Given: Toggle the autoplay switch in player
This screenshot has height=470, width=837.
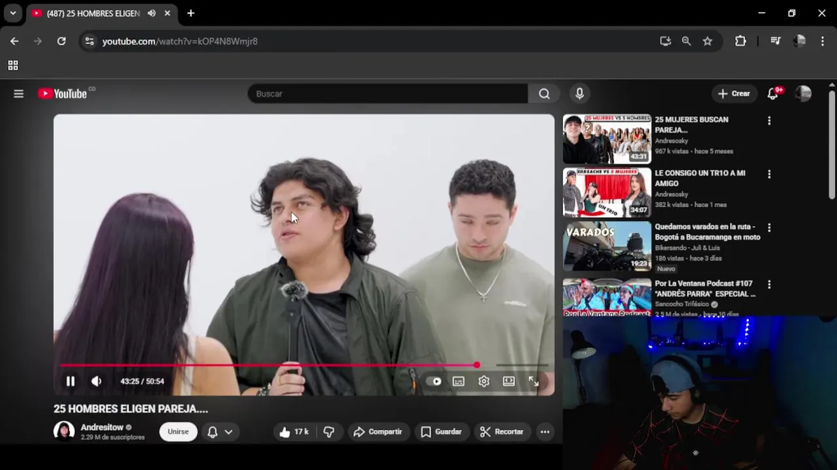Looking at the screenshot, I should [434, 381].
